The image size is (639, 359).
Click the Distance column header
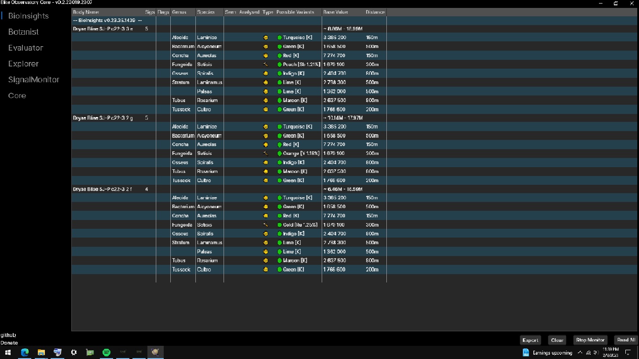(375, 12)
